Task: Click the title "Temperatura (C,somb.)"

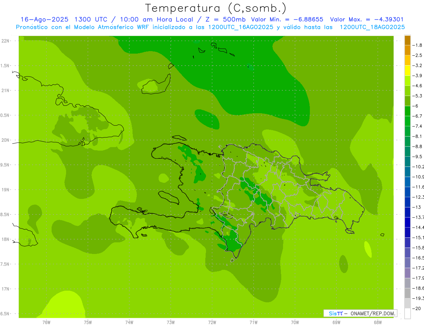Action: 216,8
